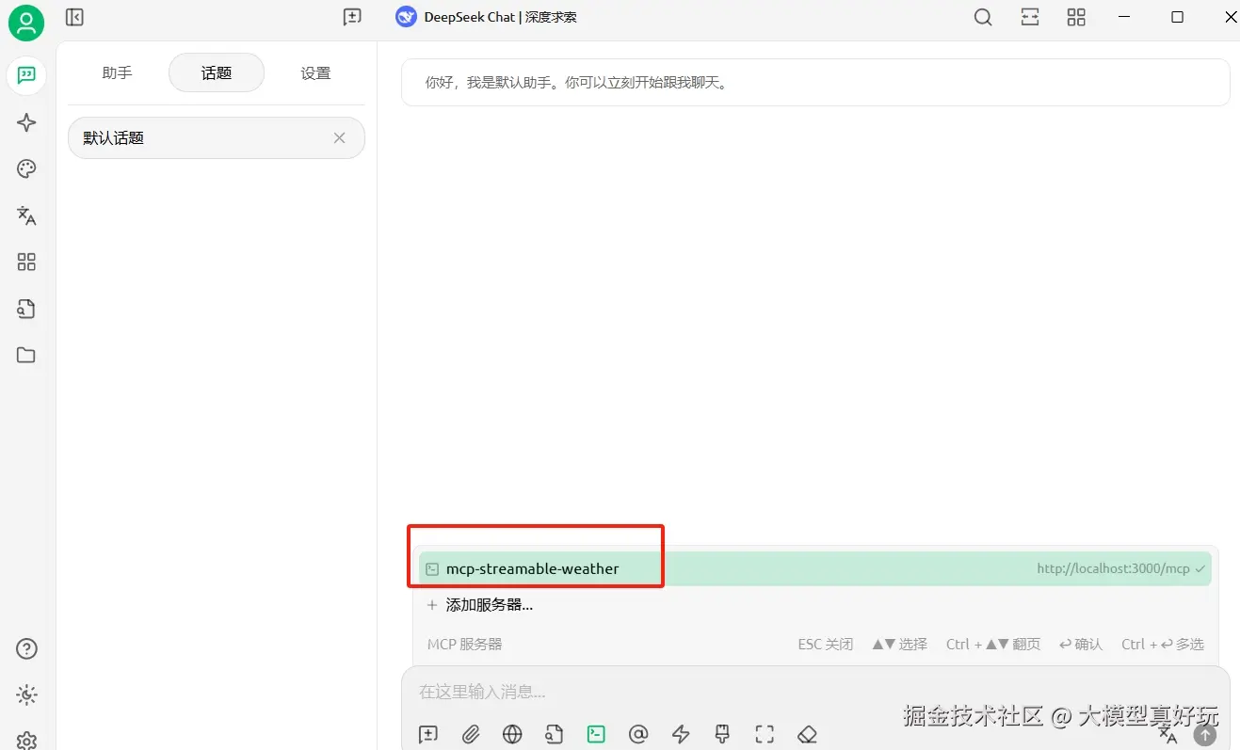1240x750 pixels.
Task: Open the chat assistant sidebar icon
Action: pyautogui.click(x=26, y=75)
